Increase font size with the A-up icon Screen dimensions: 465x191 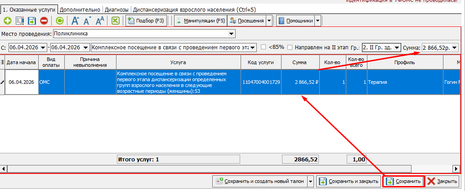coord(76,21)
